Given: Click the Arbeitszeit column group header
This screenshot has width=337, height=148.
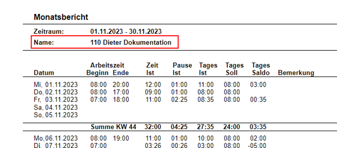Looking at the screenshot, I should pyautogui.click(x=107, y=65).
